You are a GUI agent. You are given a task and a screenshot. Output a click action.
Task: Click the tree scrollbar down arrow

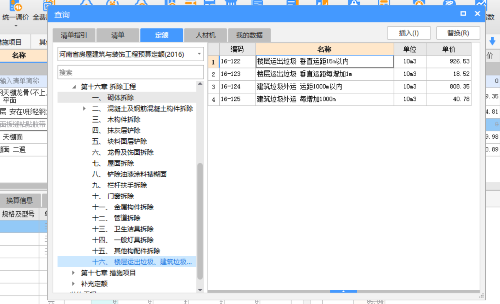pos(200,290)
